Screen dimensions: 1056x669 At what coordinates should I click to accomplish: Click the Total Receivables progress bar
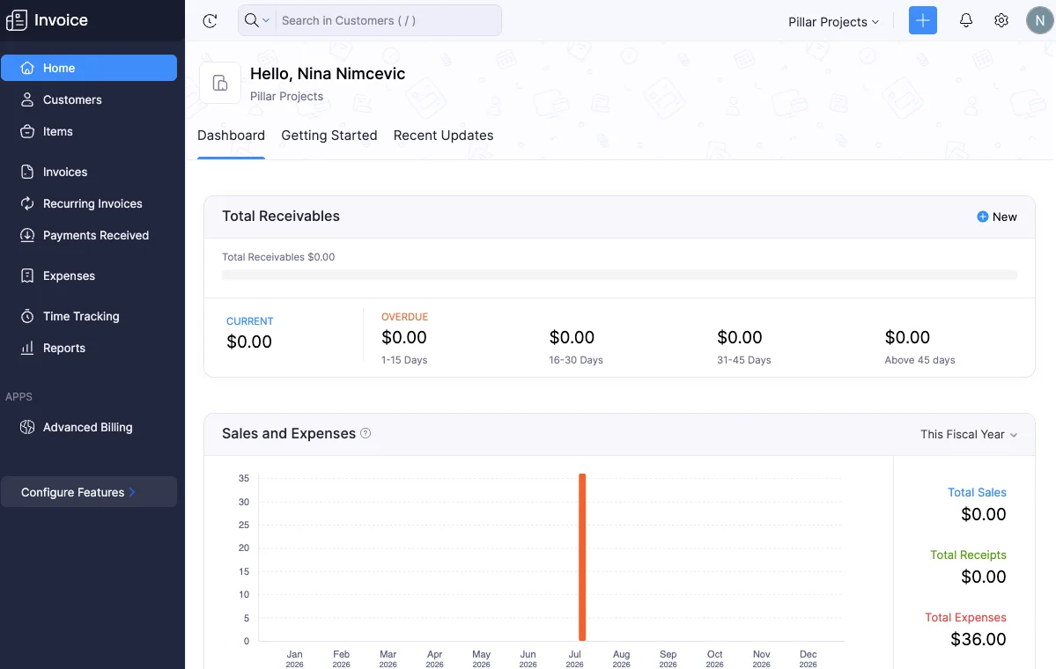[619, 275]
